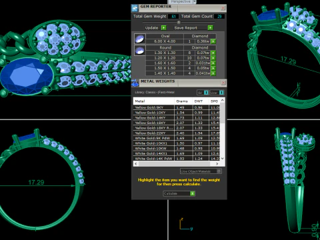Select Yellow Gold:18KY R... row
Image resolution: width=320 pixels, height=240 pixels.
point(177,128)
